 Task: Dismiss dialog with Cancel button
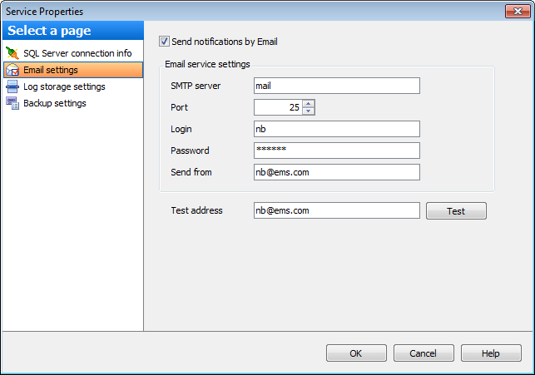(424, 353)
